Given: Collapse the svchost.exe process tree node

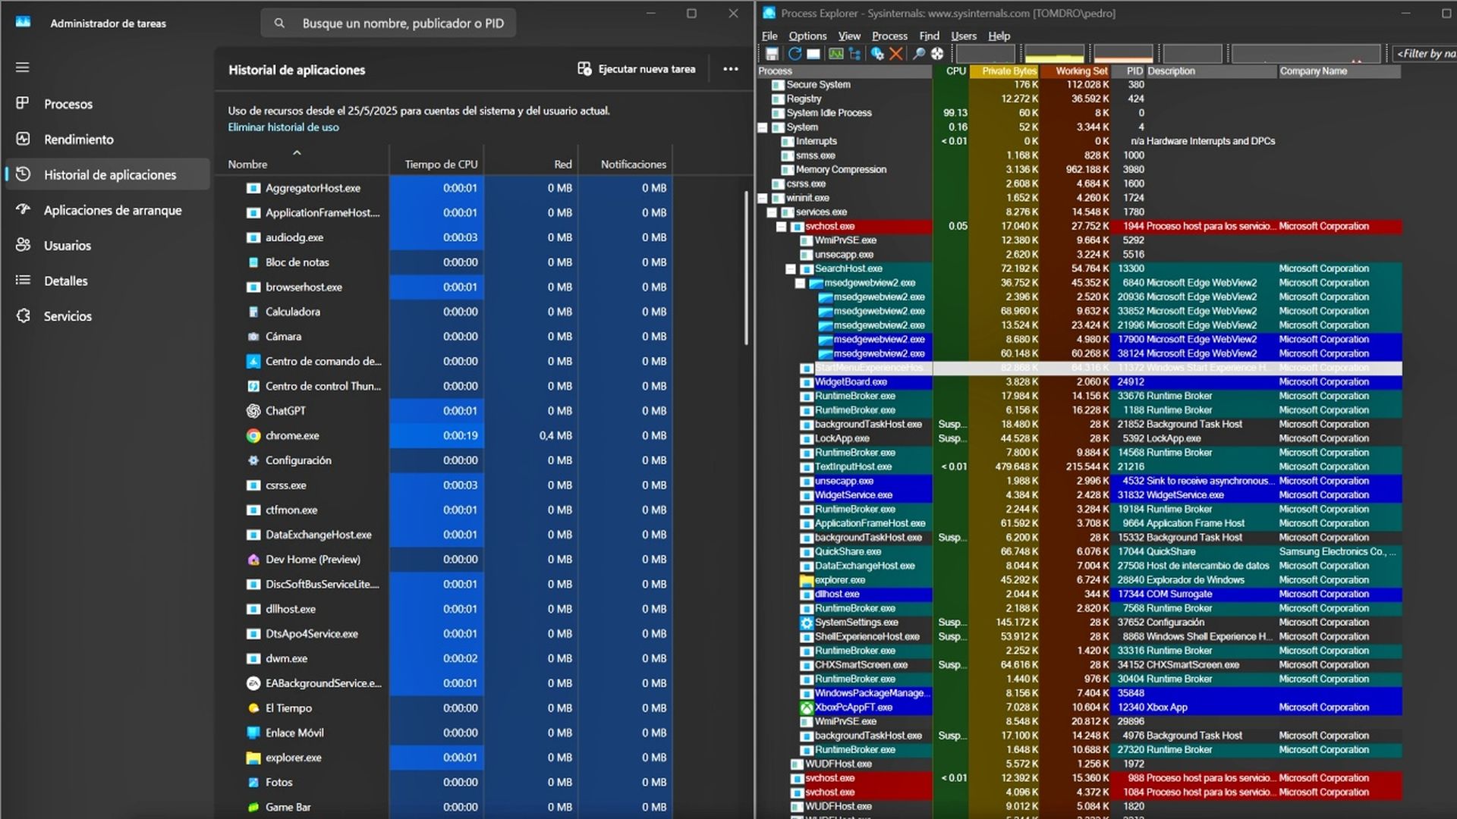Looking at the screenshot, I should point(782,226).
